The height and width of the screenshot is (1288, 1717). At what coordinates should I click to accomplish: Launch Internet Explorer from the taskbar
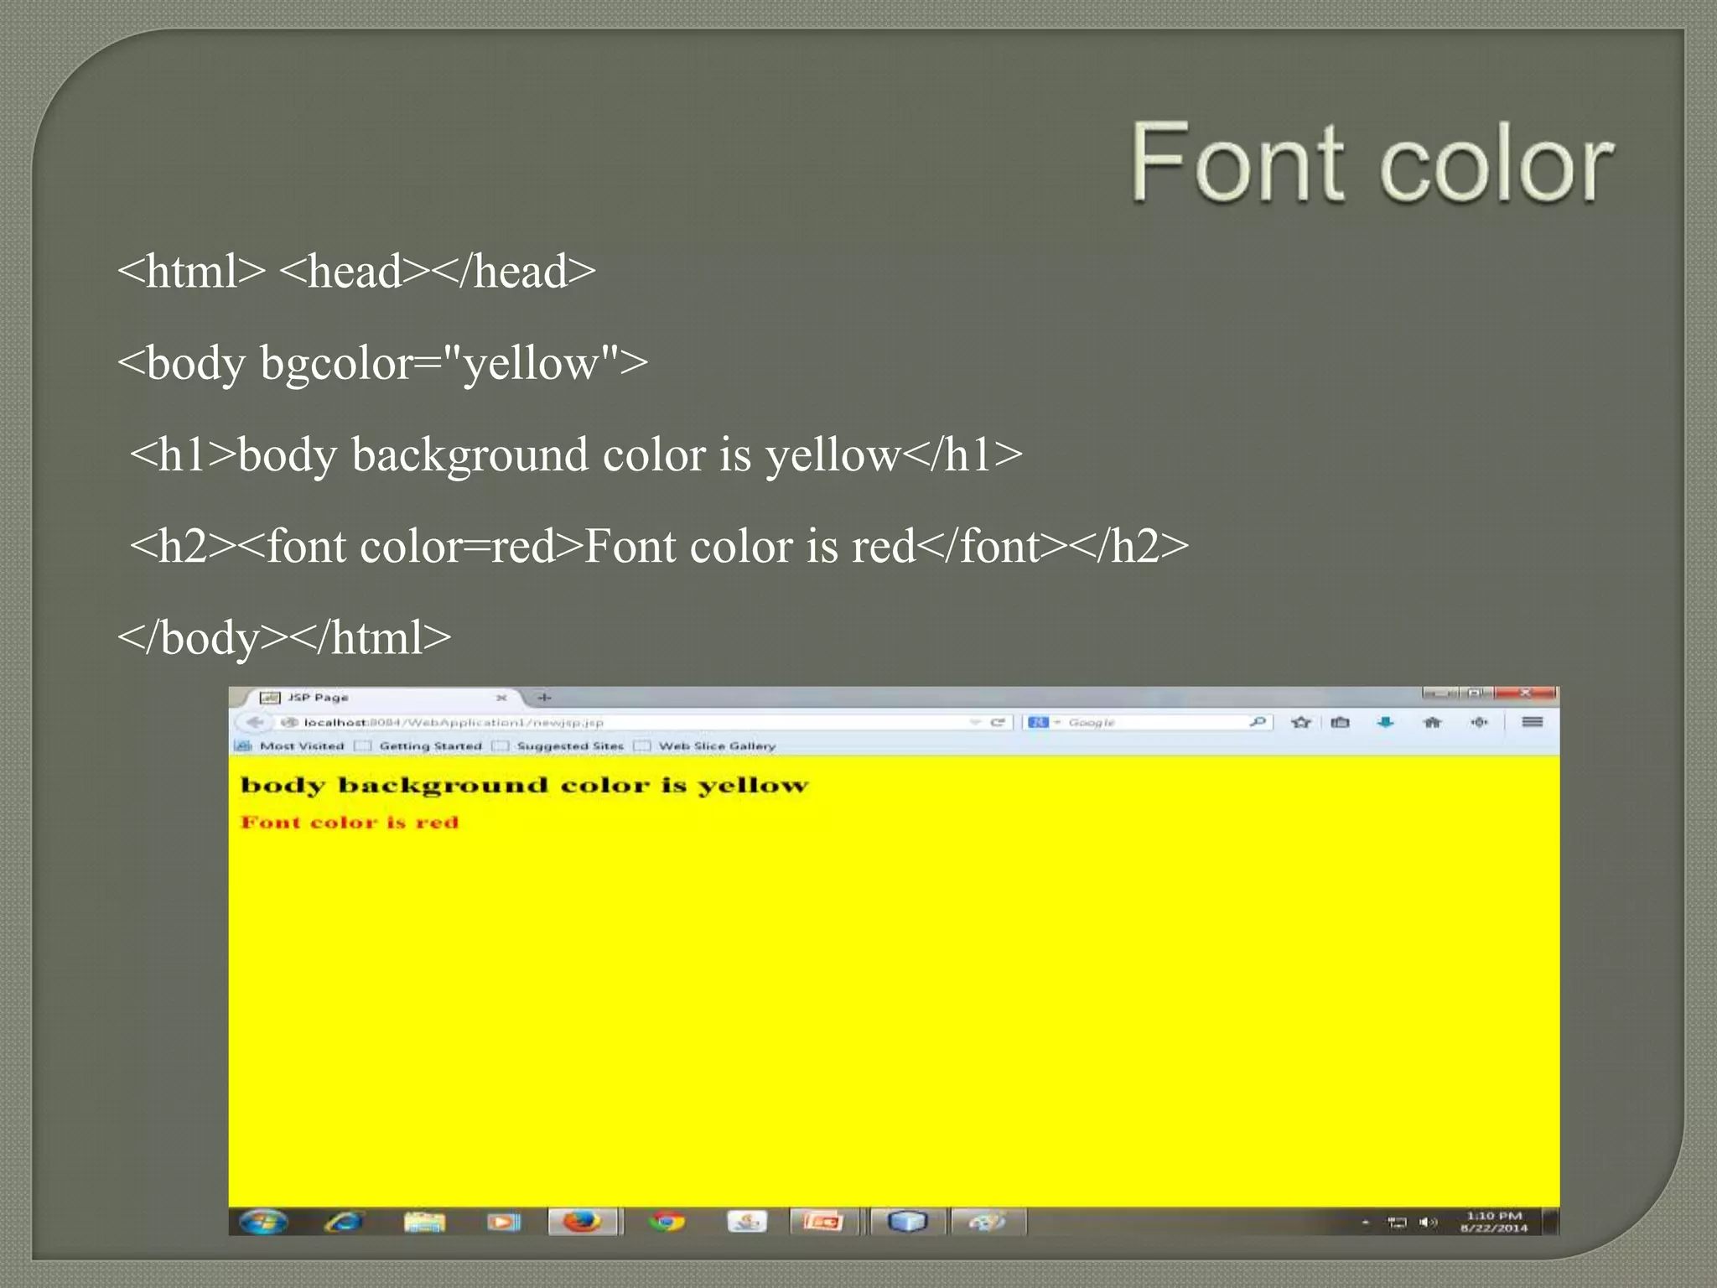343,1222
